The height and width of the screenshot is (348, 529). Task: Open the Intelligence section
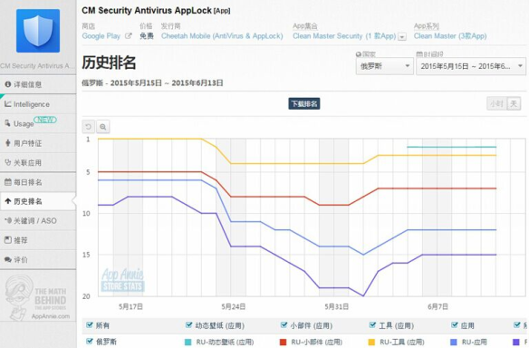pos(38,104)
